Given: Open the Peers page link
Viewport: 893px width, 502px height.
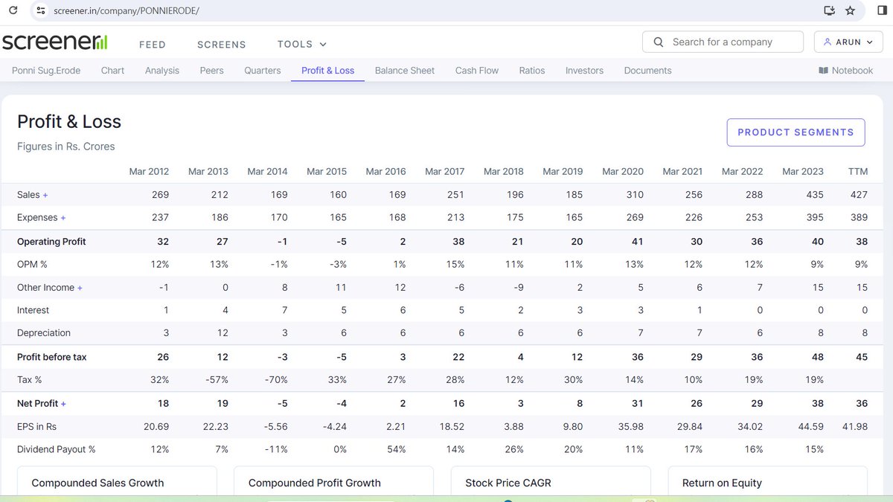Looking at the screenshot, I should point(211,70).
